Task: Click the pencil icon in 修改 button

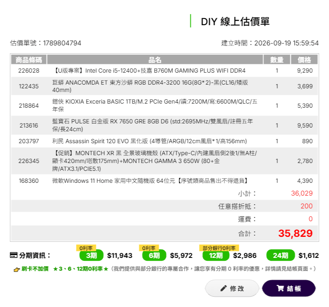Action: coord(223,288)
